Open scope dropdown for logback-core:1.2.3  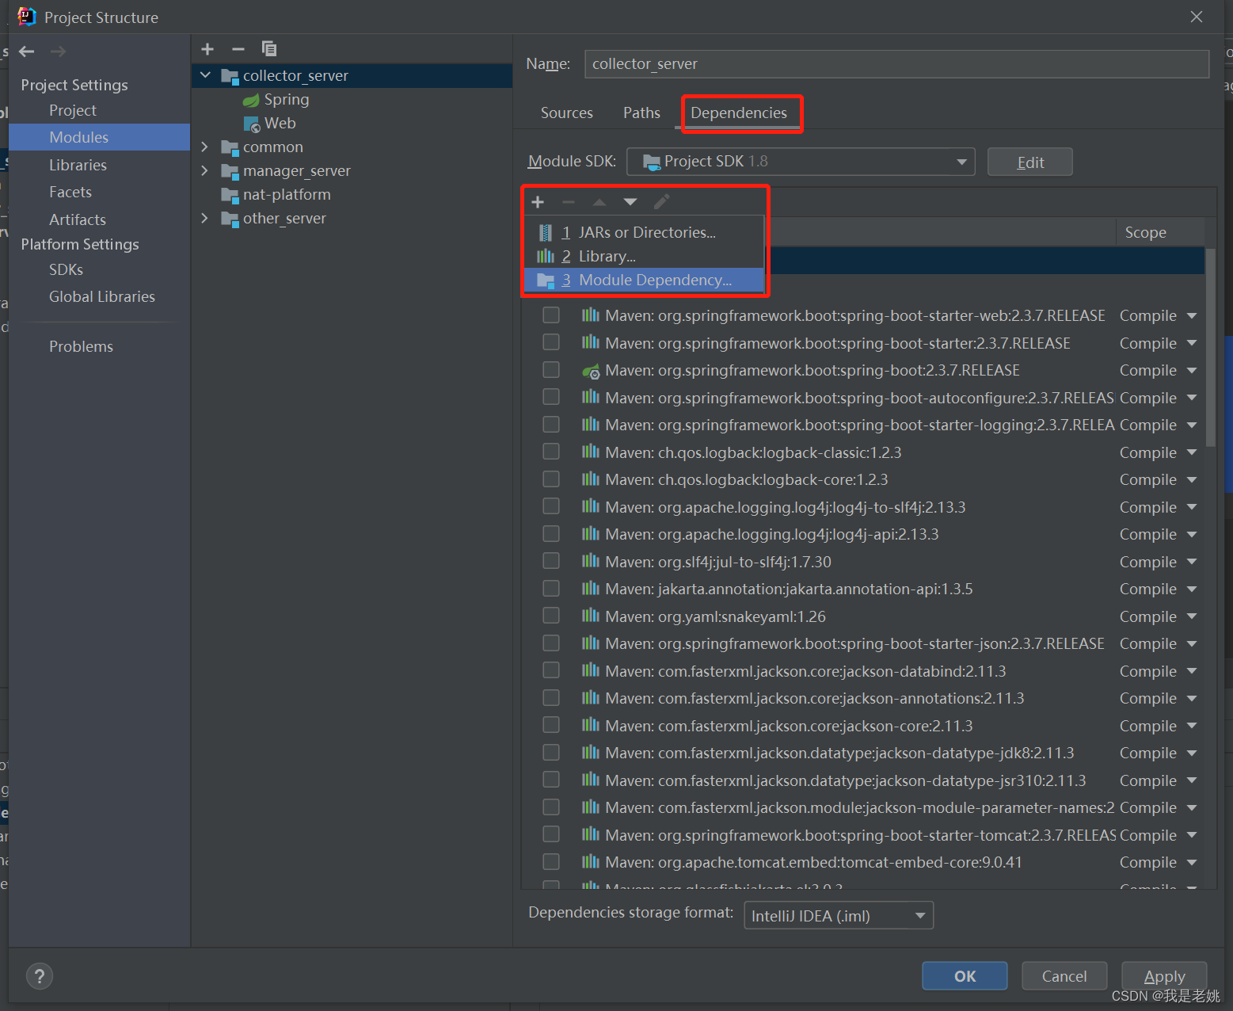coord(1192,480)
